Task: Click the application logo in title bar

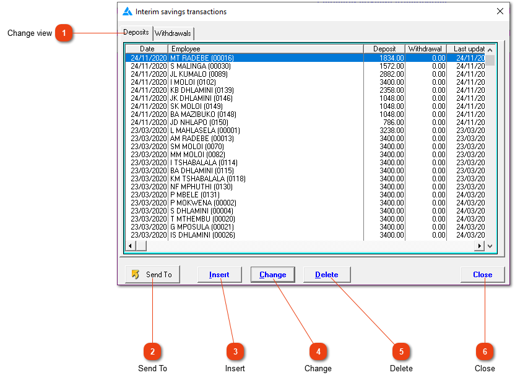Action: click(127, 12)
